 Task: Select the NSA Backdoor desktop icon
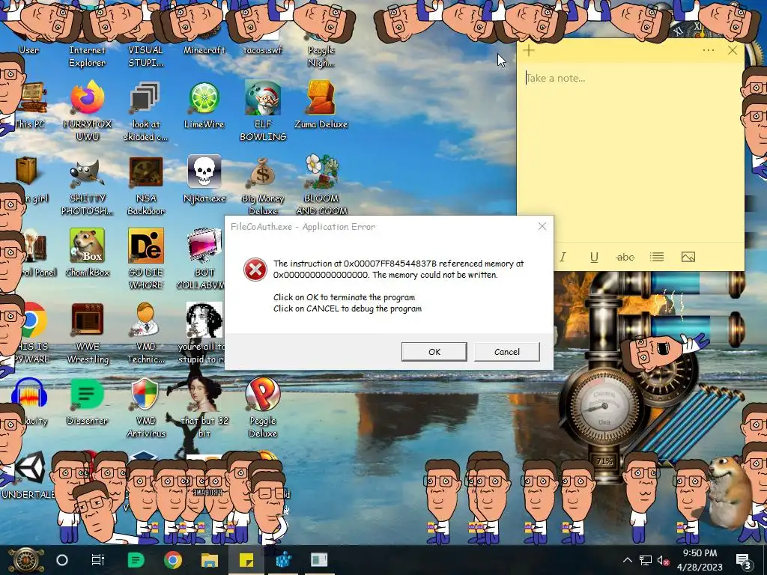pyautogui.click(x=145, y=186)
